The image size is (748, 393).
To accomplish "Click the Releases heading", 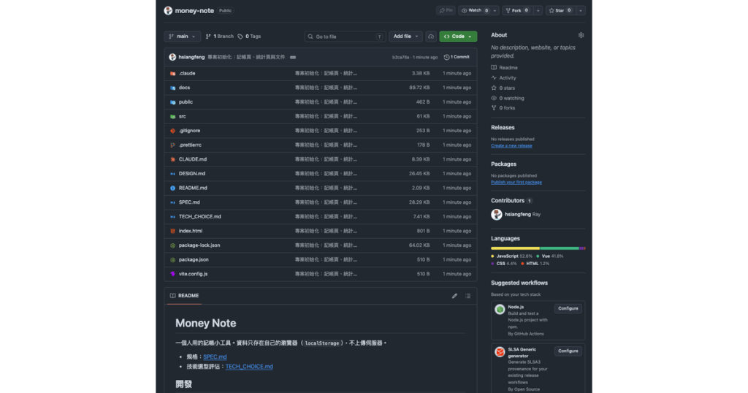I will tap(503, 128).
